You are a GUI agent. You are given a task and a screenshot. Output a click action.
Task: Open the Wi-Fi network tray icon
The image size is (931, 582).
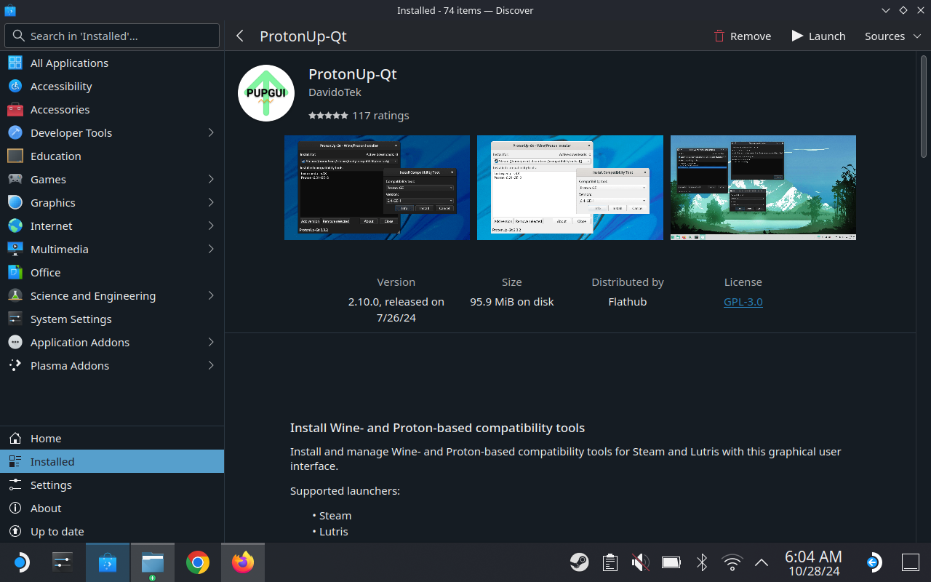pyautogui.click(x=732, y=562)
